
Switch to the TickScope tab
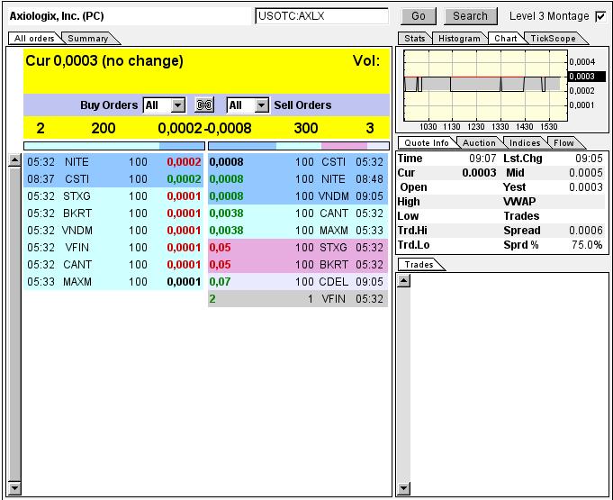552,39
